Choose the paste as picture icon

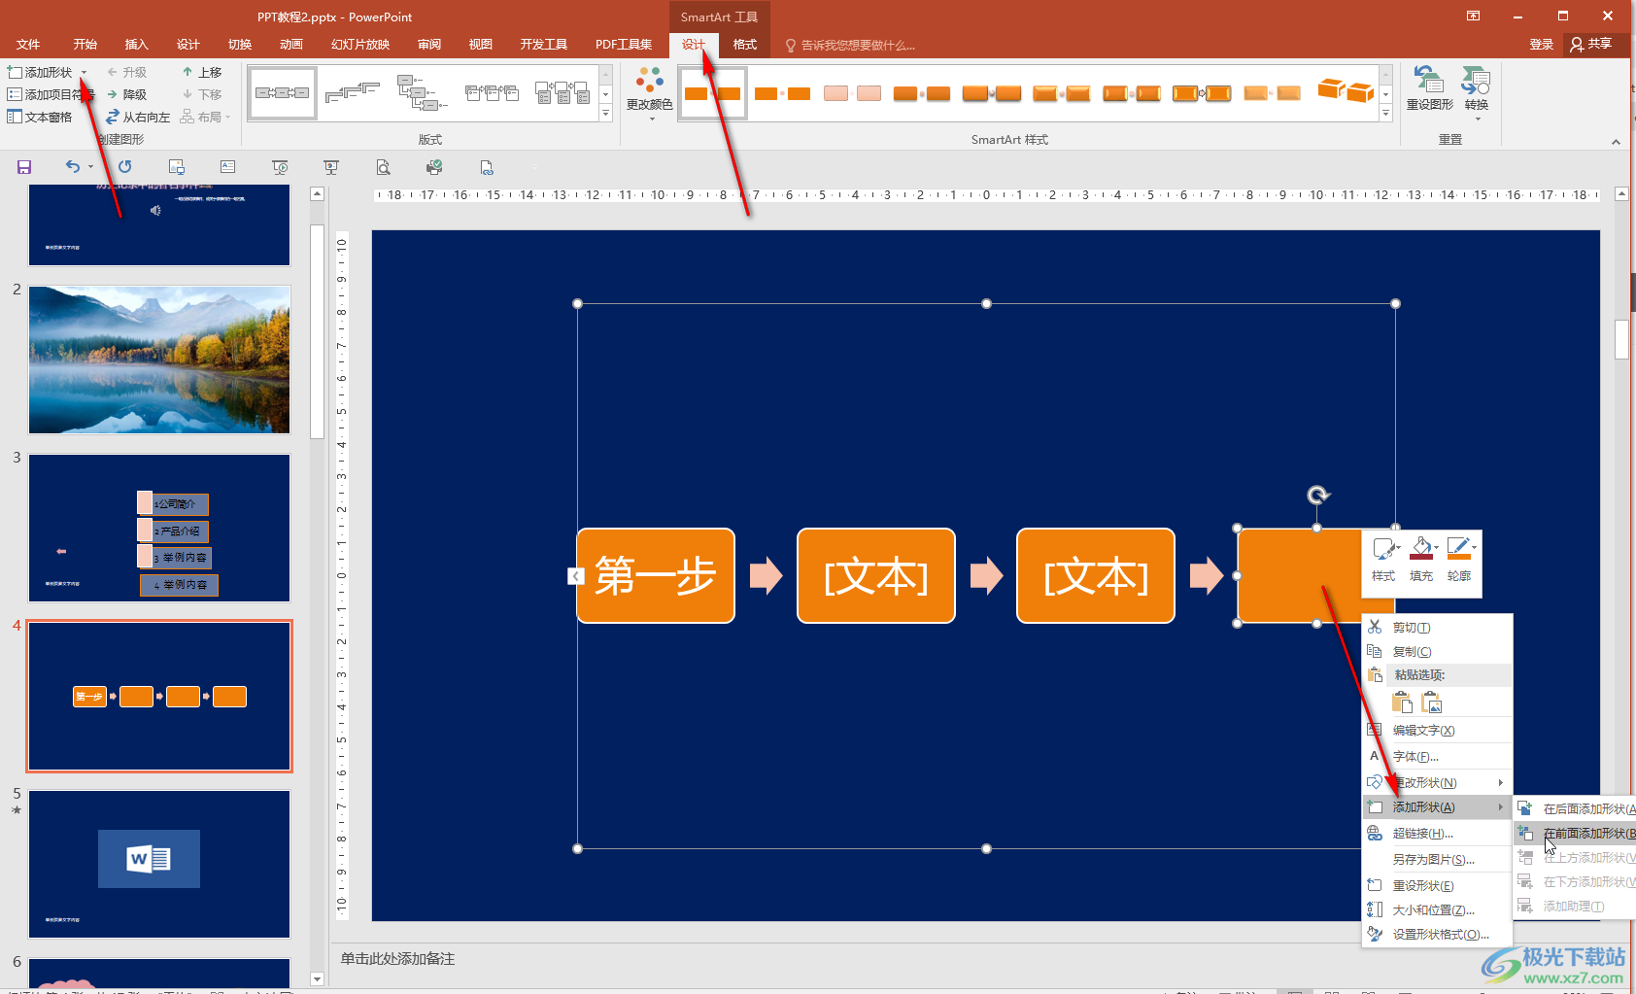click(x=1432, y=703)
